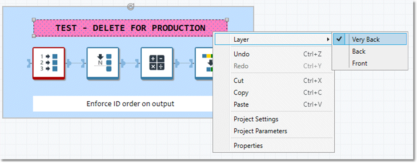The height and width of the screenshot is (163, 417).
Task: Click the pink TEST - DELETE FOR PRODUCTION banner
Action: (x=130, y=28)
